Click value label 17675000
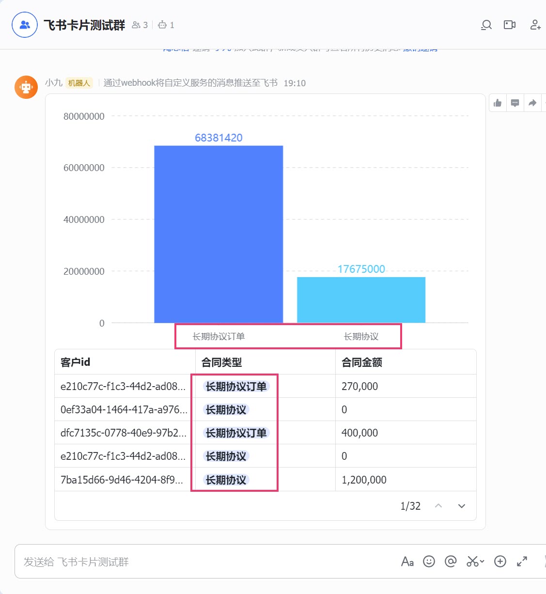The height and width of the screenshot is (594, 546). 361,269
